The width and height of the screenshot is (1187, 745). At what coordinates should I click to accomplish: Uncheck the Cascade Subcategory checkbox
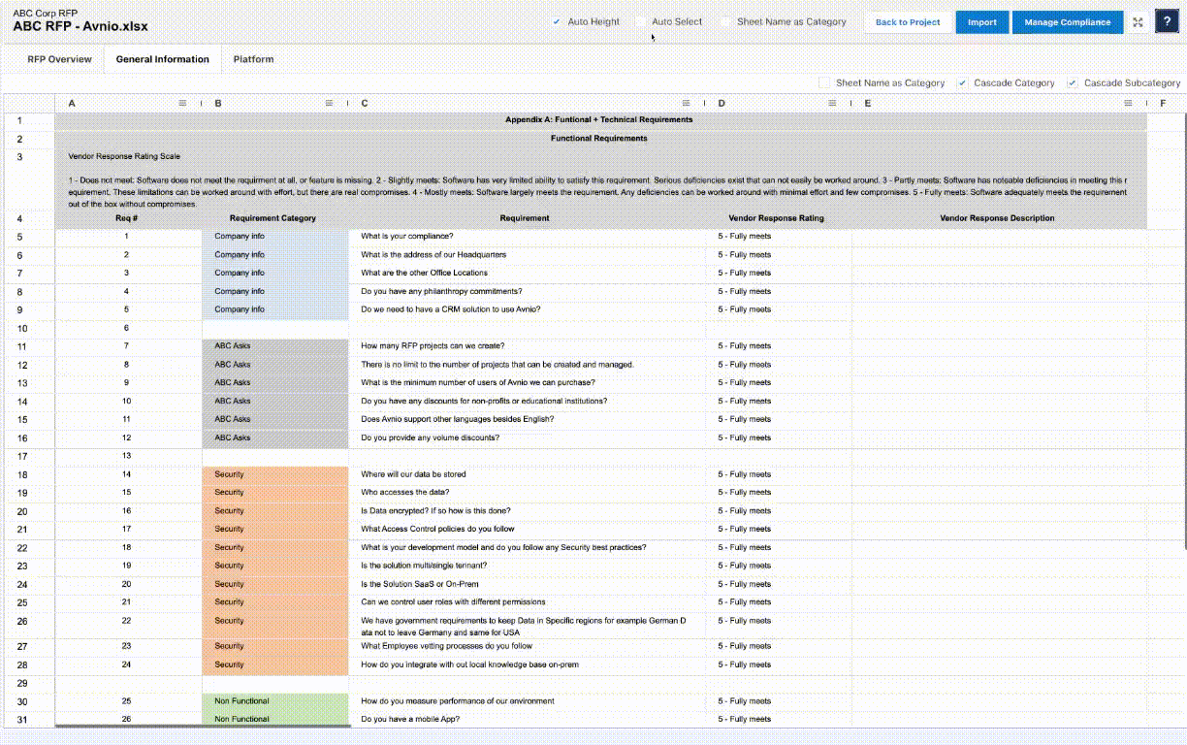coord(1072,83)
